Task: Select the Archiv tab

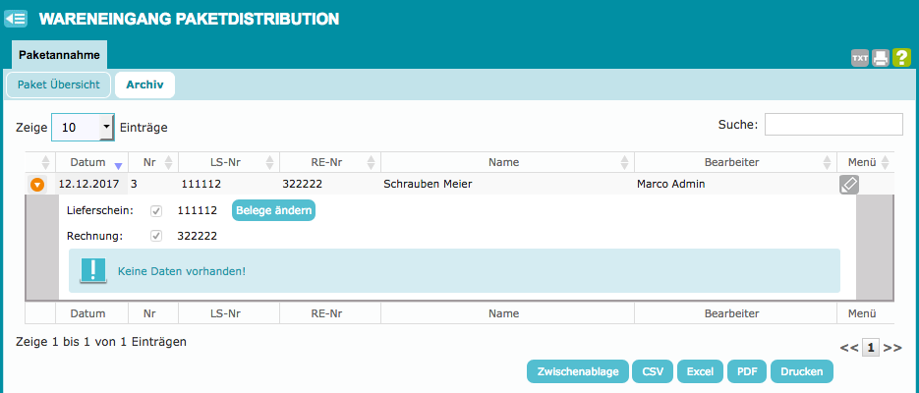Action: coord(144,84)
